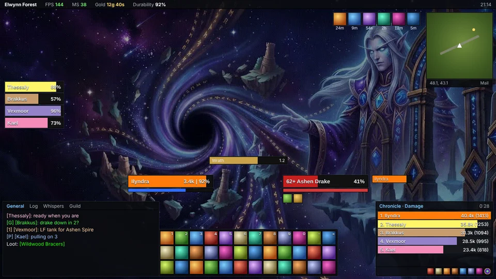496x279 pixels.
Task: Open the Guild chat tab
Action: (75, 206)
